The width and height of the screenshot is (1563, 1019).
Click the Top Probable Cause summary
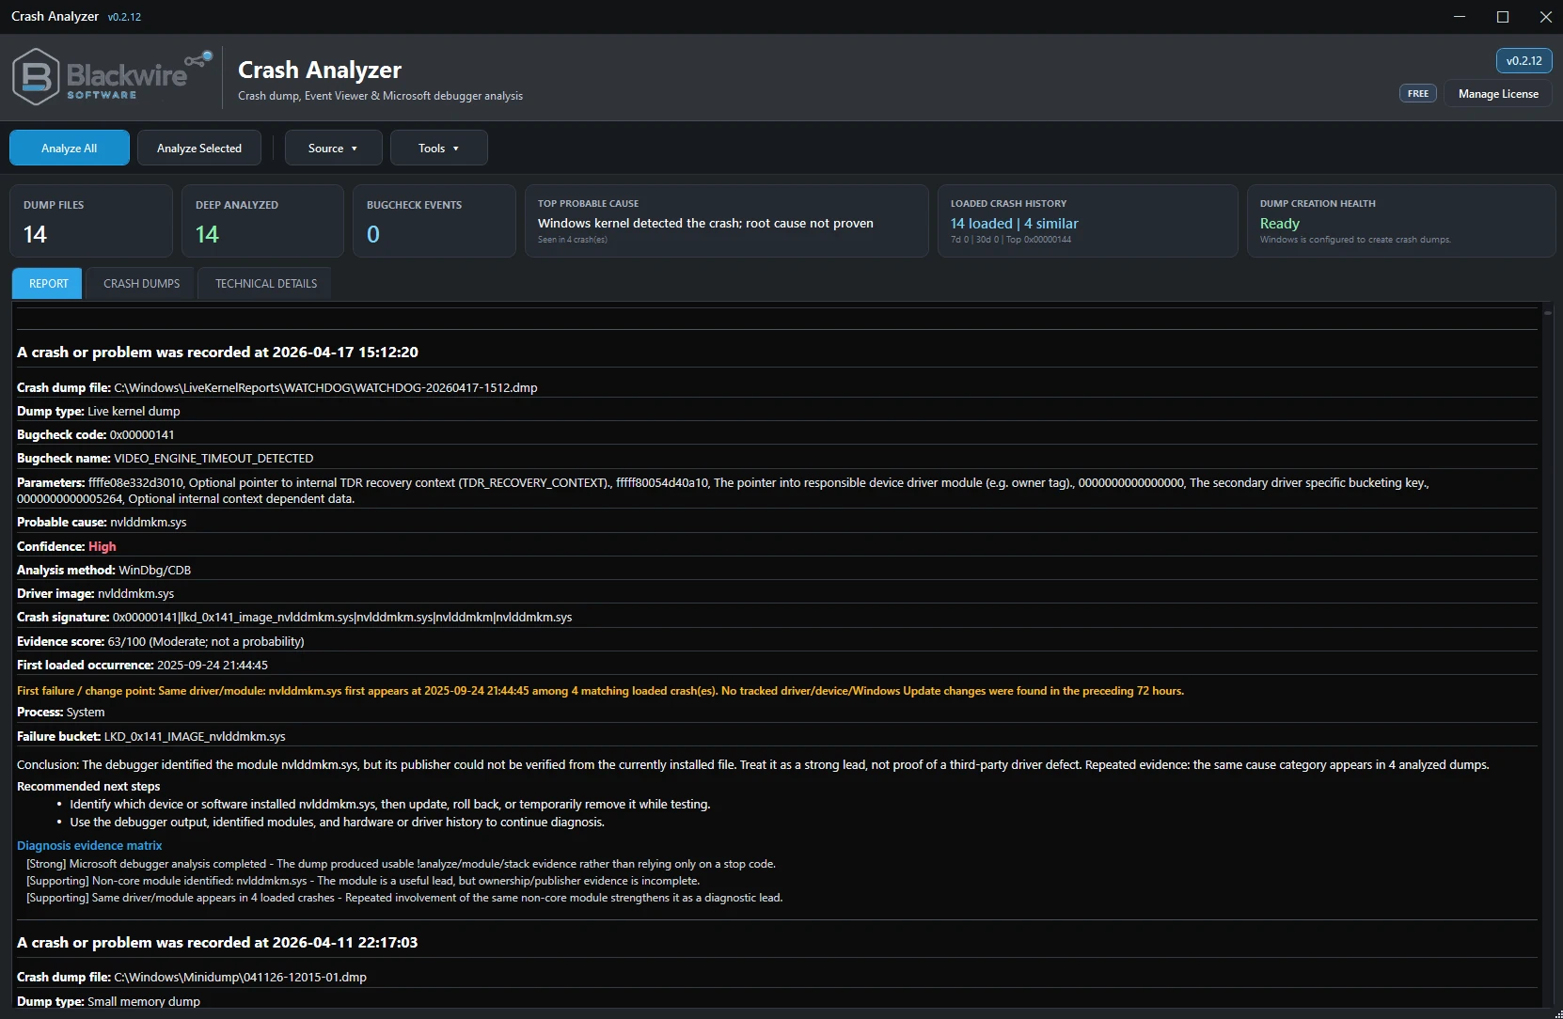pos(727,221)
